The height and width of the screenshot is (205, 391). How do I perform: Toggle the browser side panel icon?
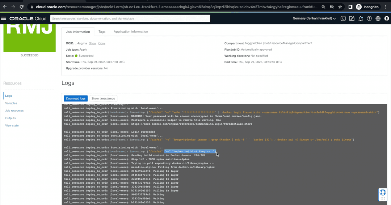pos(350,7)
